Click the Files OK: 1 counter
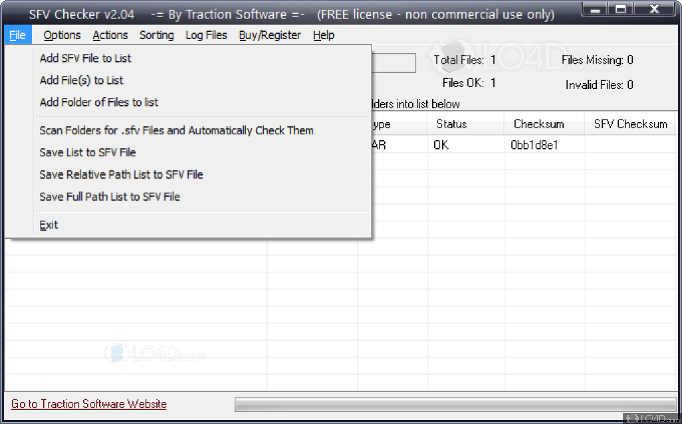682x424 pixels. (x=469, y=83)
